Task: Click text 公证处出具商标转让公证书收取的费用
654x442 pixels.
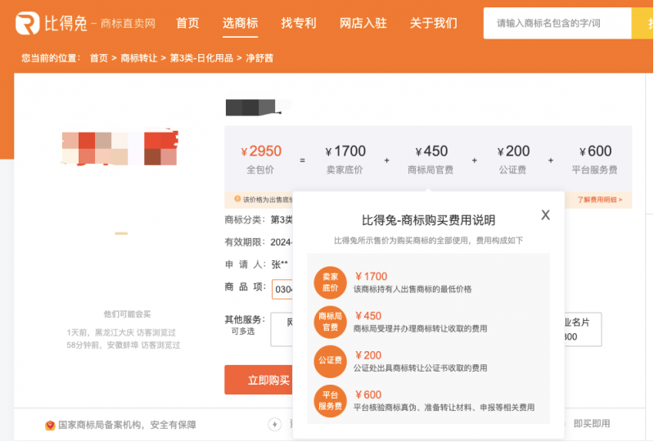Action: 421,368
